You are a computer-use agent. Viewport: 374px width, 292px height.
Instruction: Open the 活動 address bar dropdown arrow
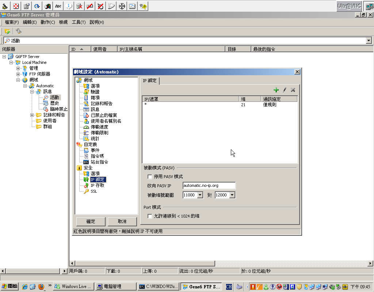(369, 41)
